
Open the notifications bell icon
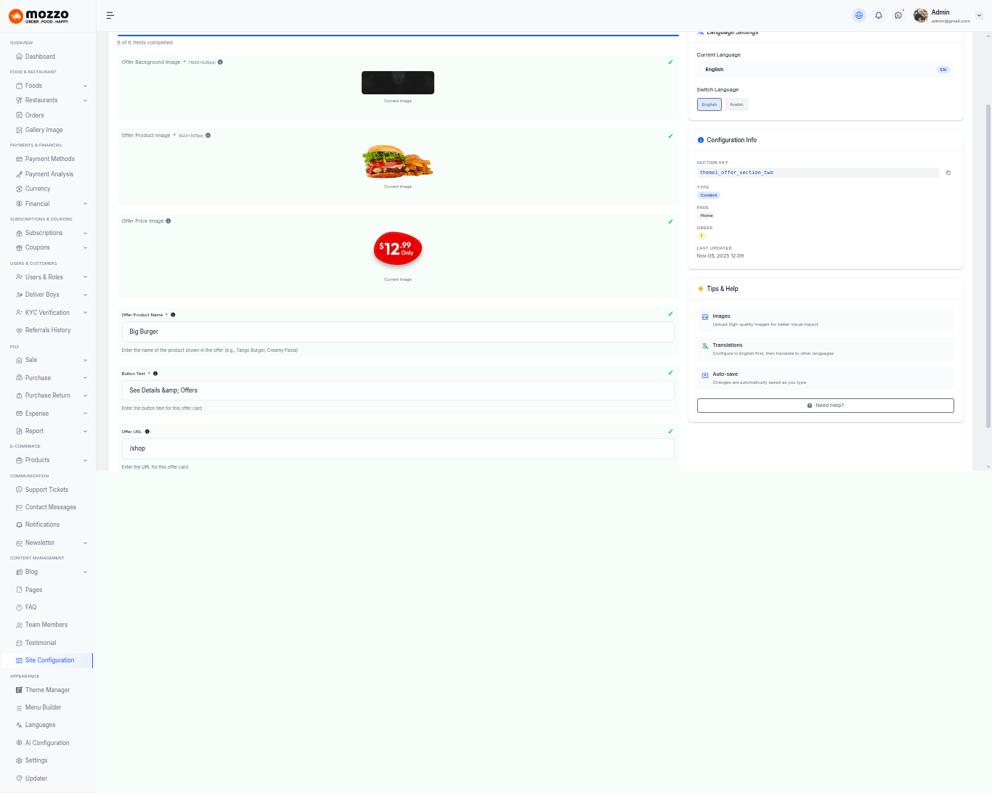[x=879, y=15]
